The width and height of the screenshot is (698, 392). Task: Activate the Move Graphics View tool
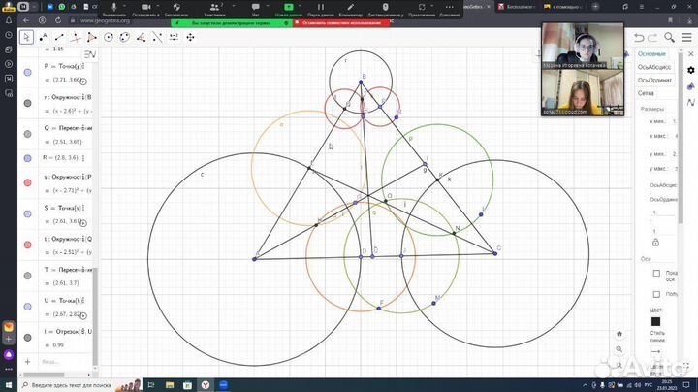point(188,37)
